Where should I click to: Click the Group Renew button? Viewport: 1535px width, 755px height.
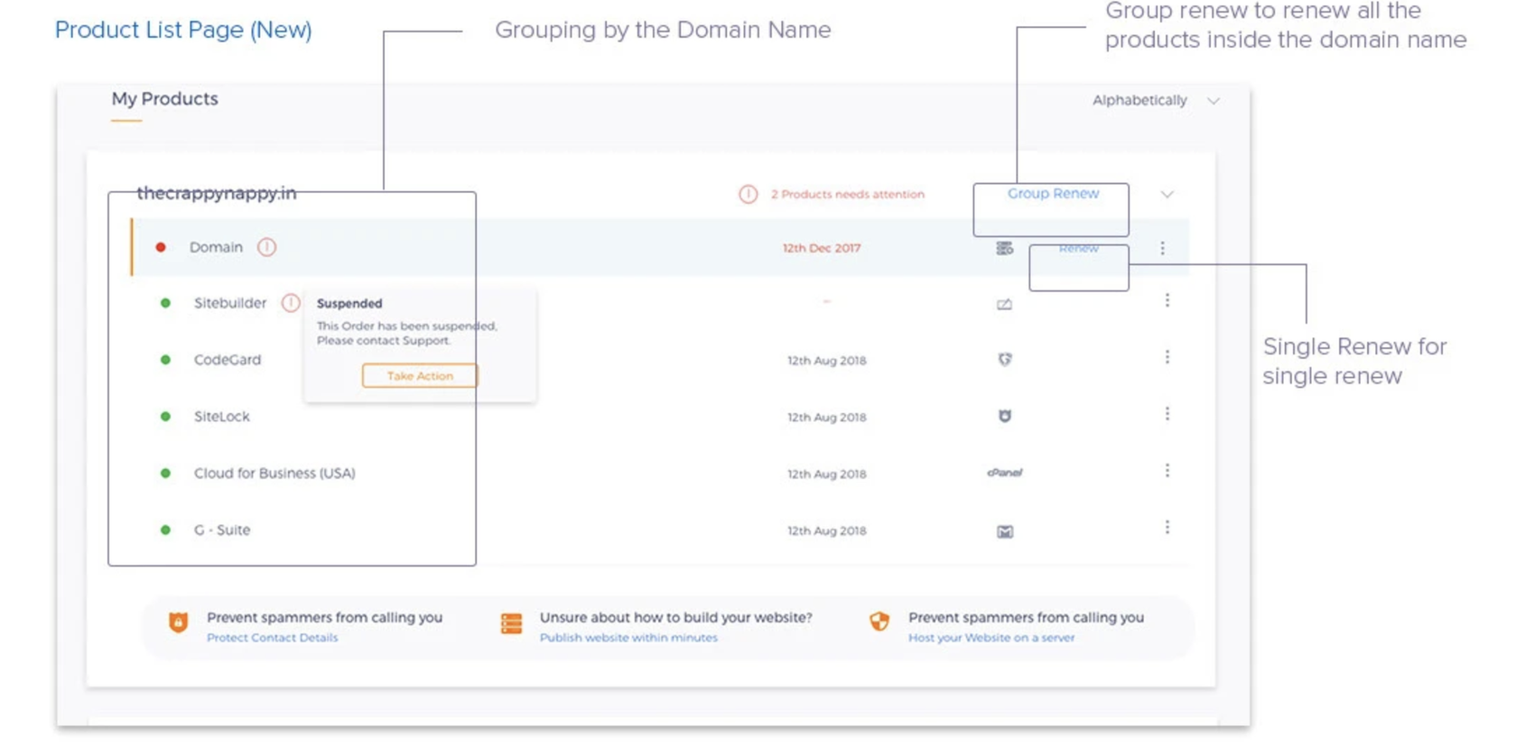point(1053,194)
